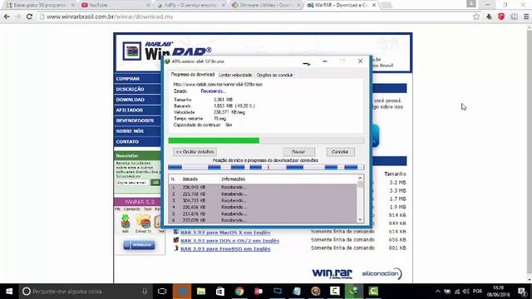Open the Chrome hamburger menu

tap(526, 17)
